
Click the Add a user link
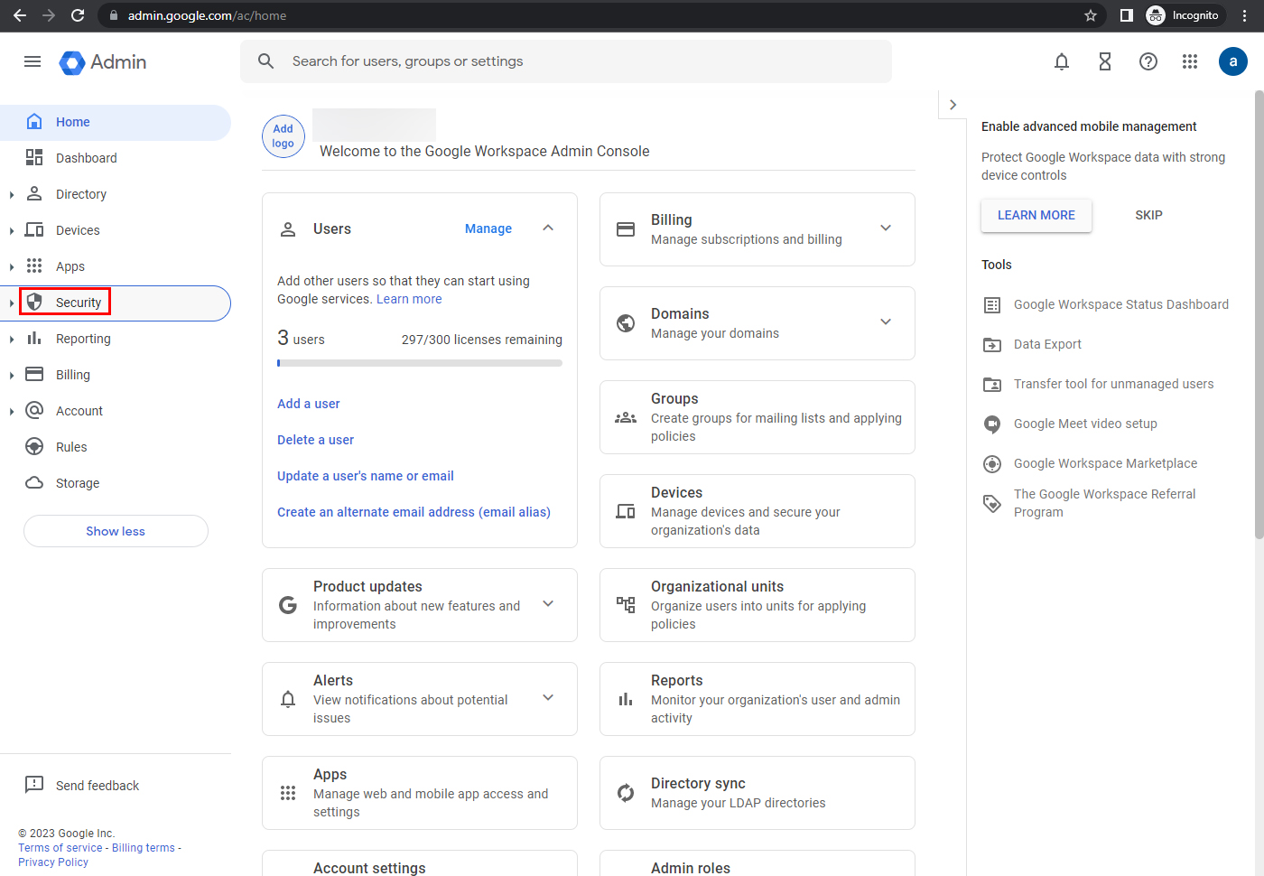click(x=309, y=404)
